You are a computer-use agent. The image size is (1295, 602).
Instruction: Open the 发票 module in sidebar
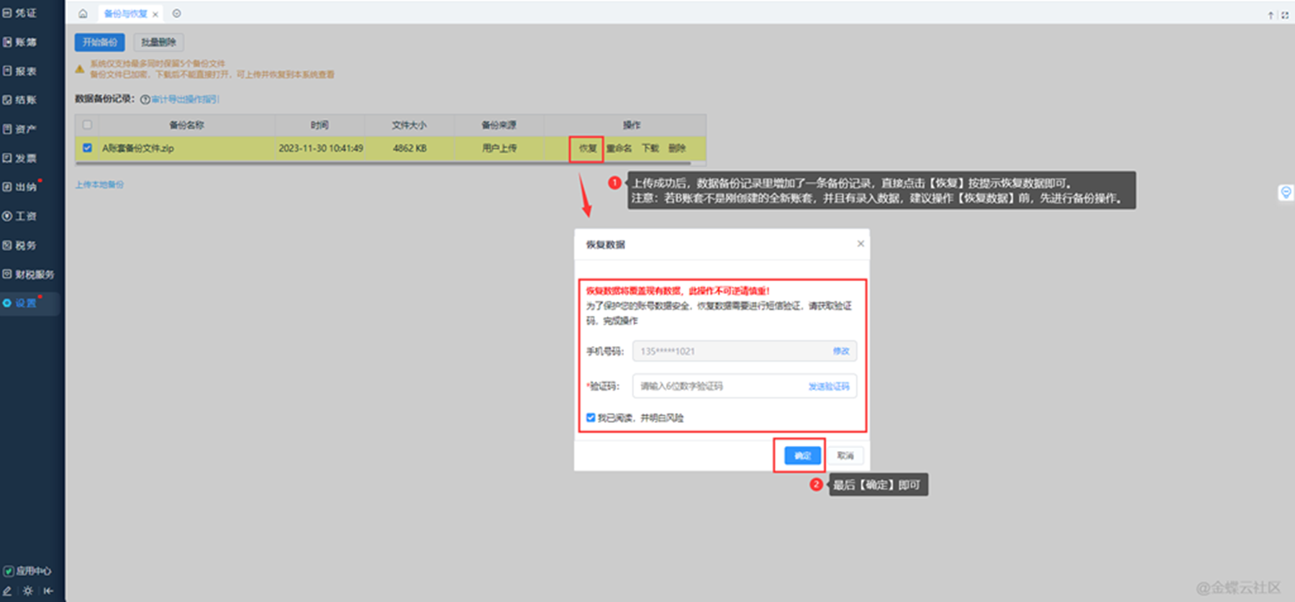pyautogui.click(x=19, y=158)
